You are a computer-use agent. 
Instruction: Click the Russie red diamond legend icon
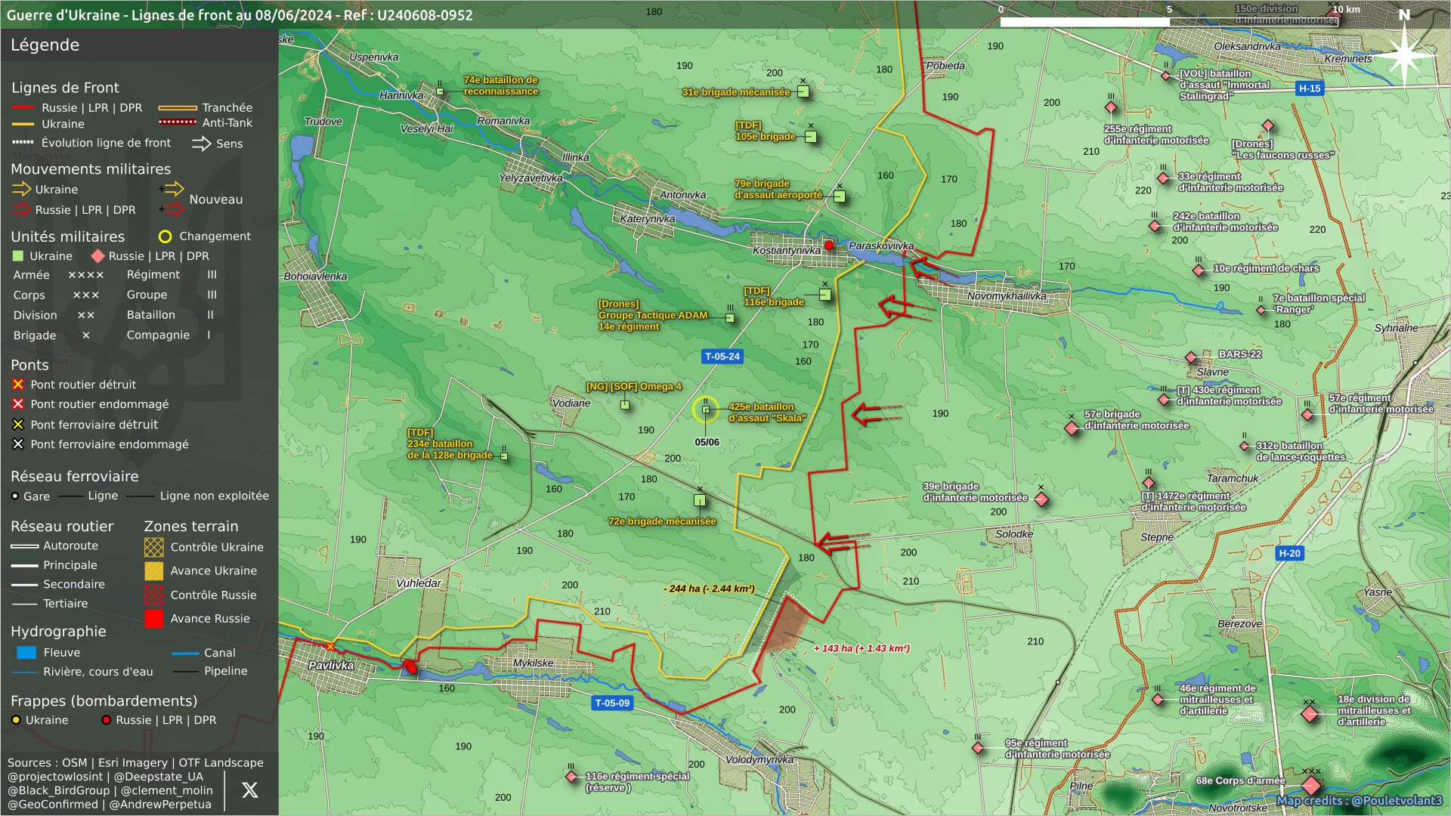[97, 256]
